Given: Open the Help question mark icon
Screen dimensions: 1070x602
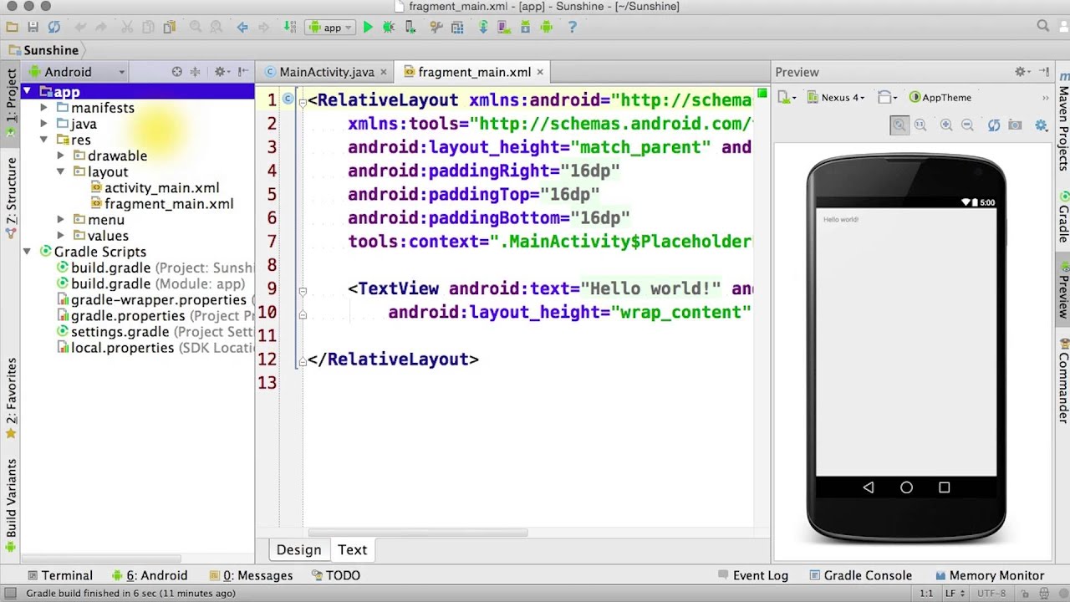Looking at the screenshot, I should pyautogui.click(x=573, y=28).
